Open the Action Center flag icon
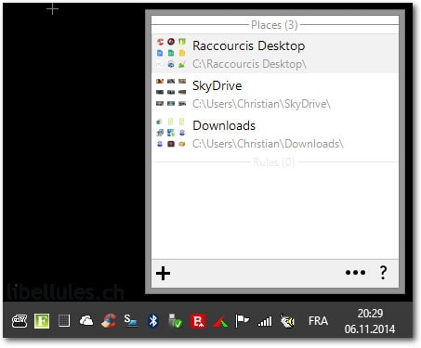Image resolution: width=421 pixels, height=348 pixels. 243,321
